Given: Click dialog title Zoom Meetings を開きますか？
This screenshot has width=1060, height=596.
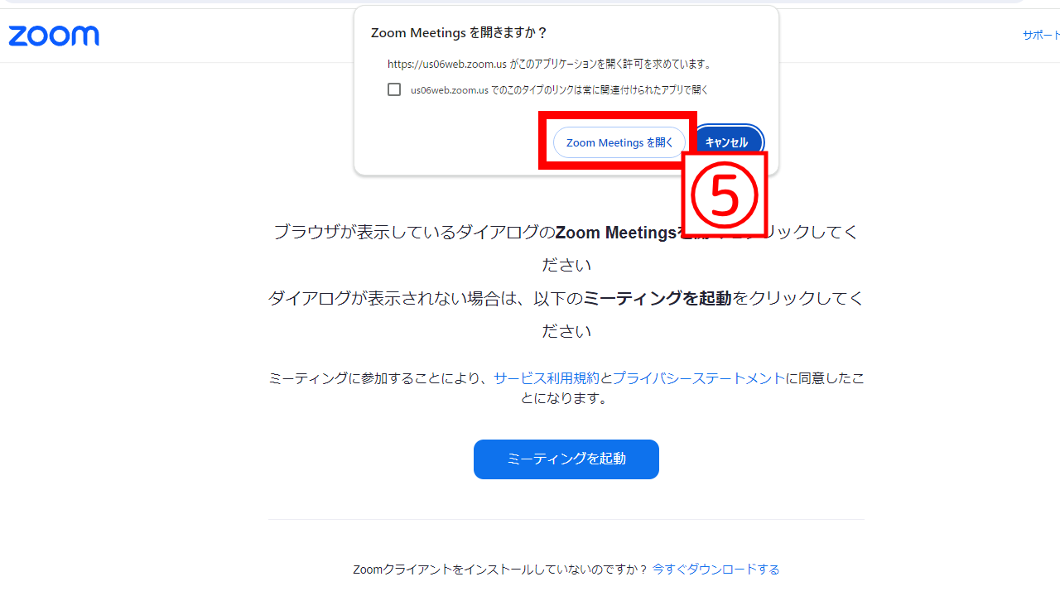Looking at the screenshot, I should (460, 33).
